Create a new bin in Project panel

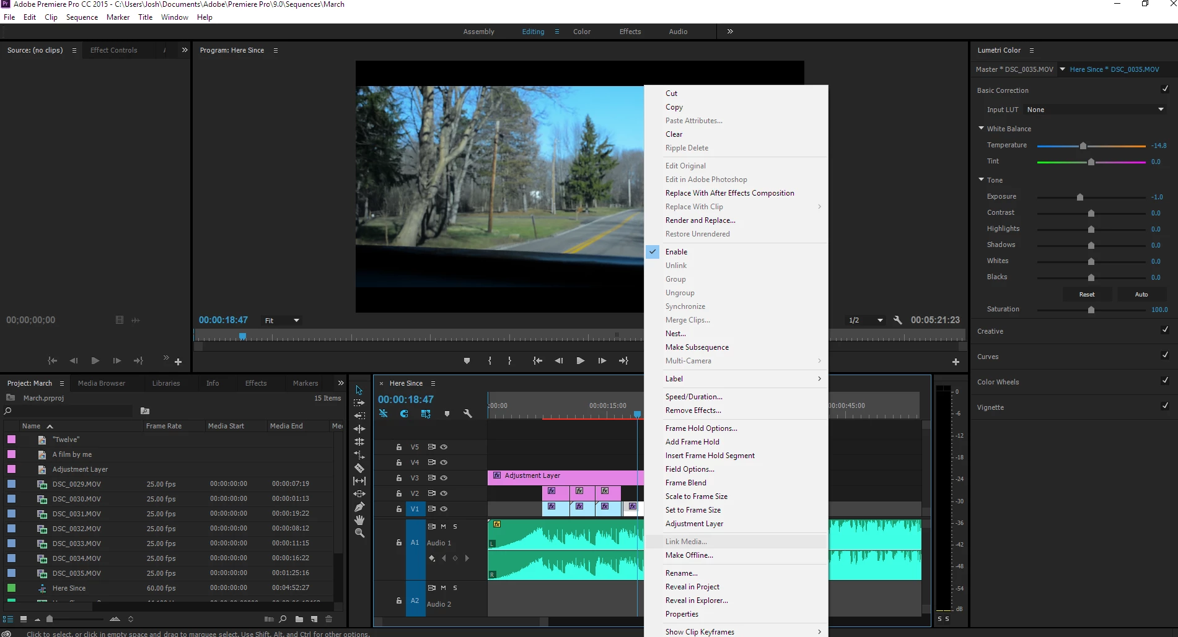coord(299,619)
